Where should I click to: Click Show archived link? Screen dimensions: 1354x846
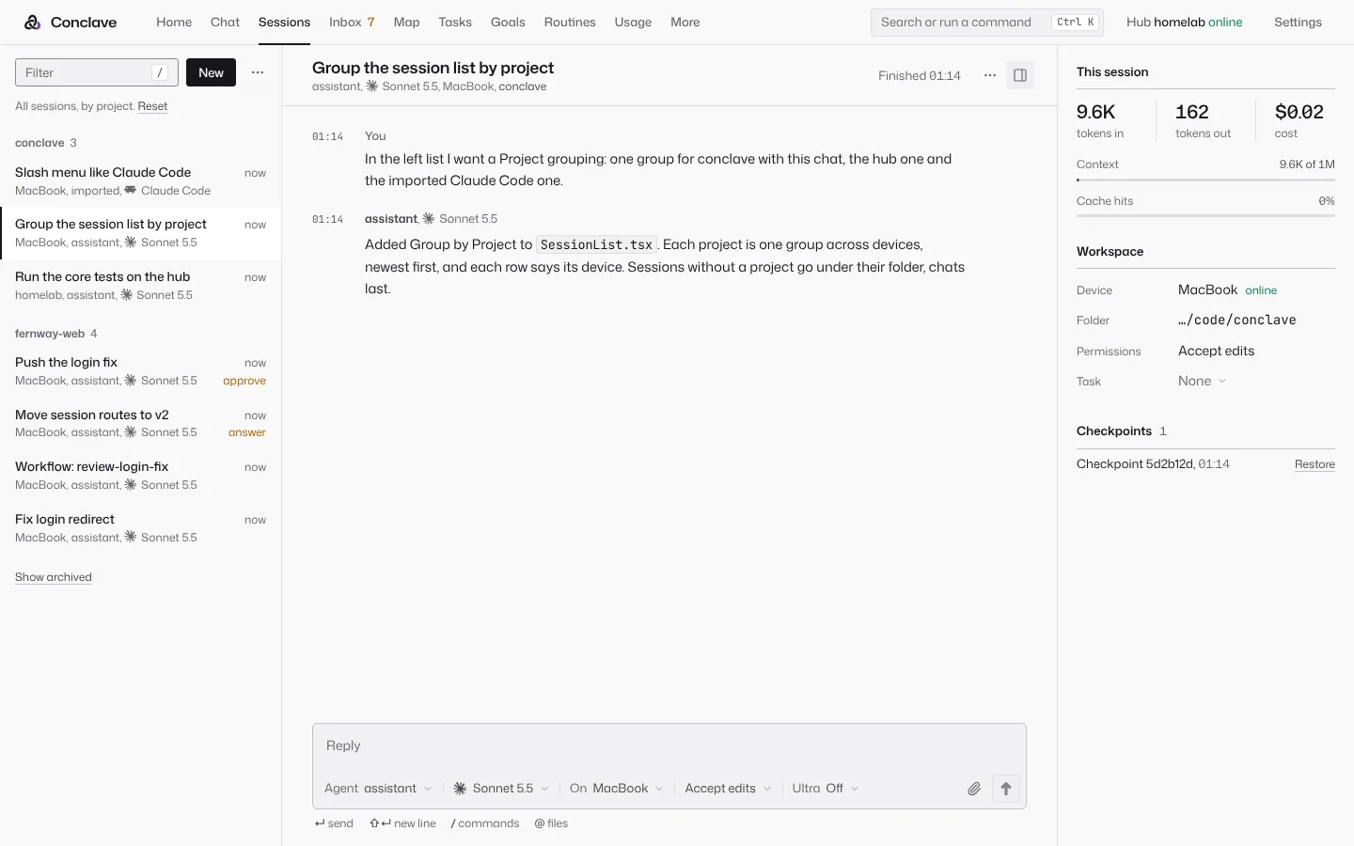[x=54, y=577]
